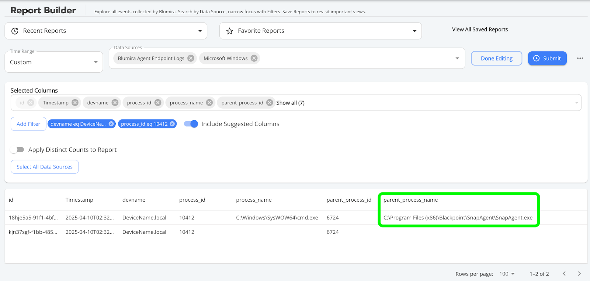
Task: Select row id 18hje5a5-91f1-4bf...
Action: coord(33,218)
